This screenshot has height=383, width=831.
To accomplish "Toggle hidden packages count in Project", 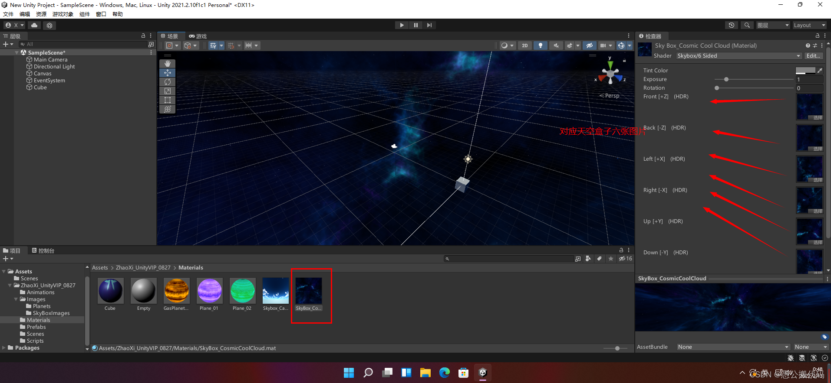I will click(x=626, y=259).
